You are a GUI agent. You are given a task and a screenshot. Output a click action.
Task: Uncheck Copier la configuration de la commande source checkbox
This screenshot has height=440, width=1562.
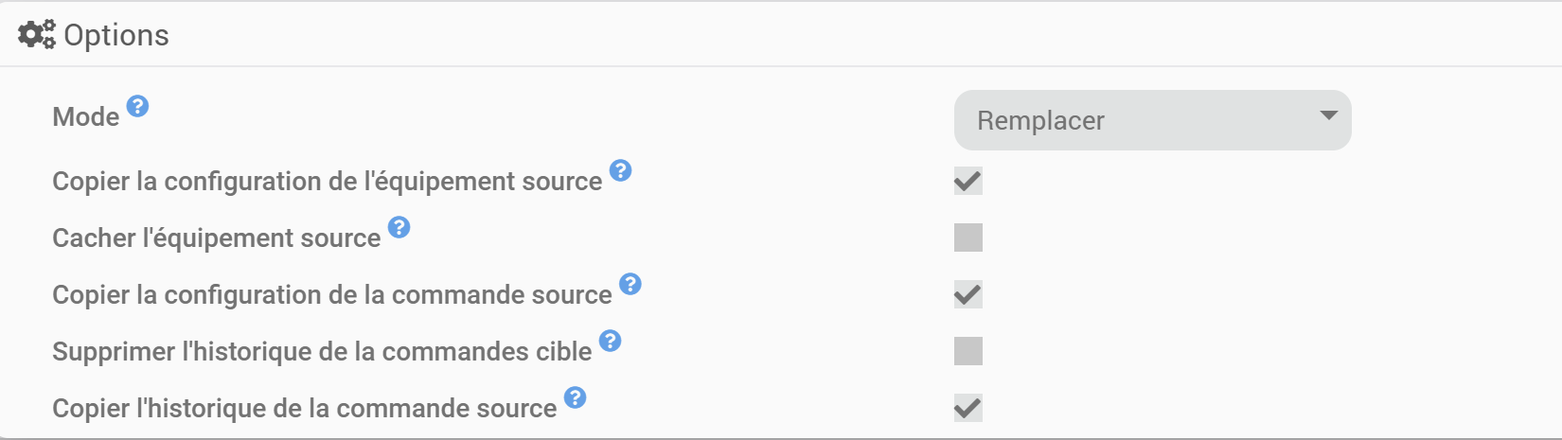coord(968,294)
